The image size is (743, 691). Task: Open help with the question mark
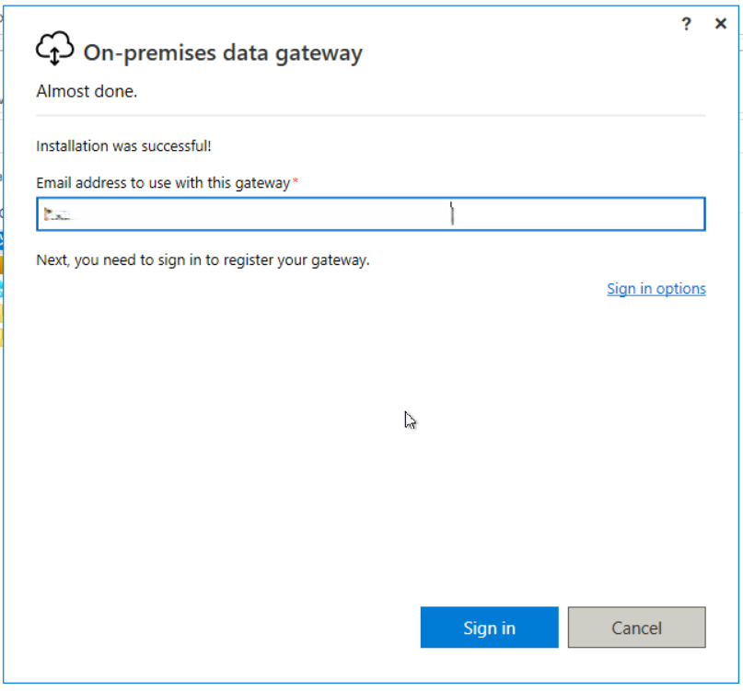[686, 25]
